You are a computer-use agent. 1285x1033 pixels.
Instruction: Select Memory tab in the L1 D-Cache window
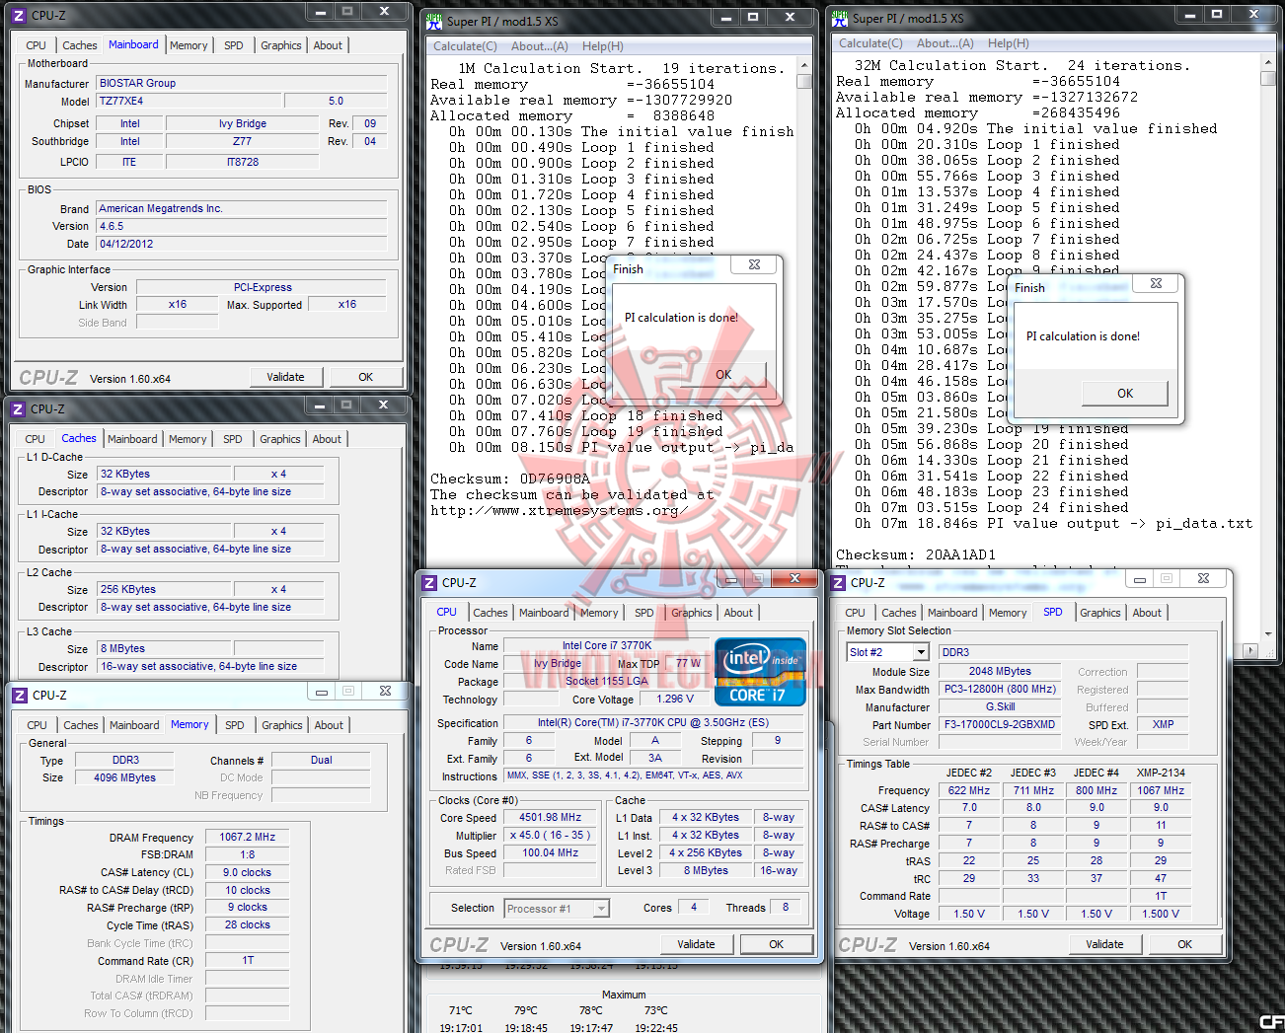188,439
